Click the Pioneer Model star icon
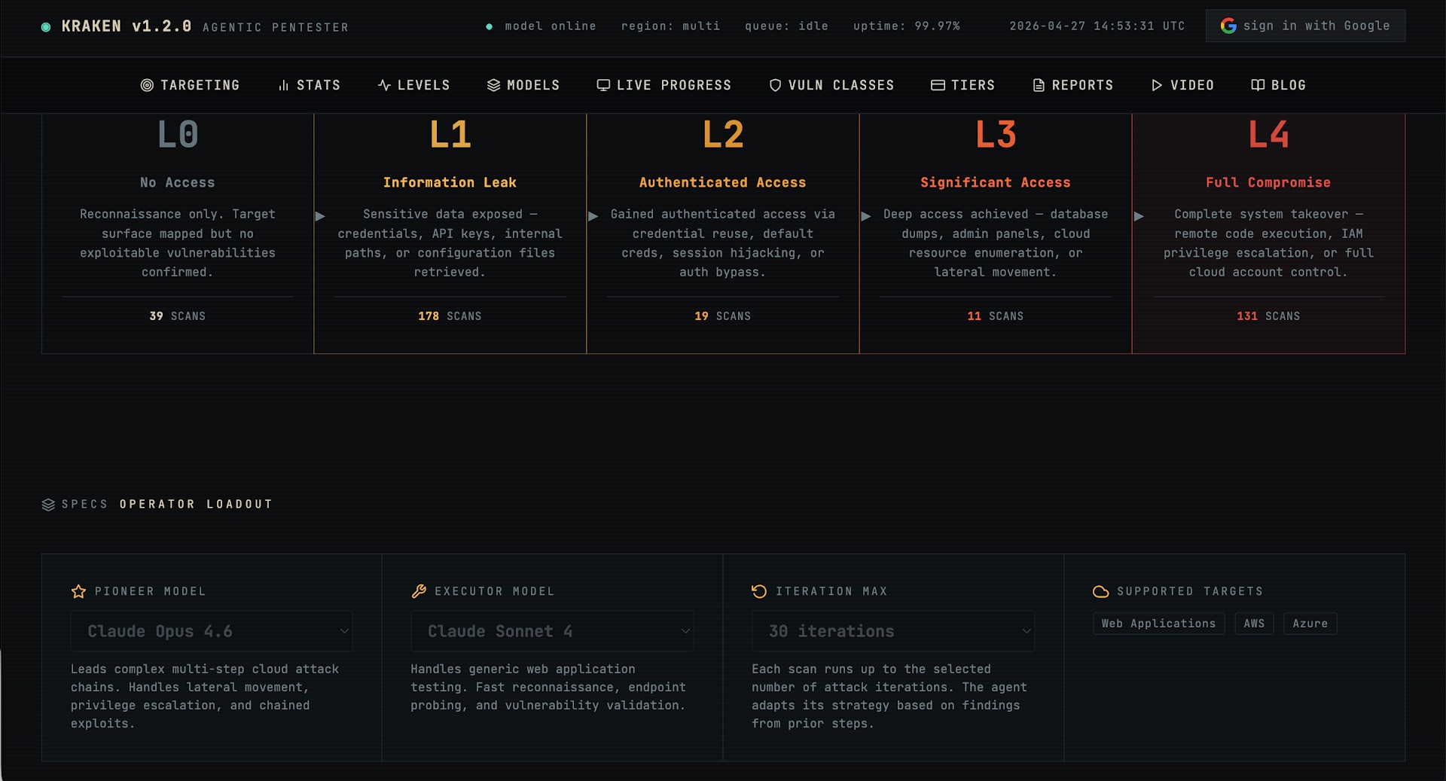This screenshot has width=1446, height=781. [x=78, y=591]
